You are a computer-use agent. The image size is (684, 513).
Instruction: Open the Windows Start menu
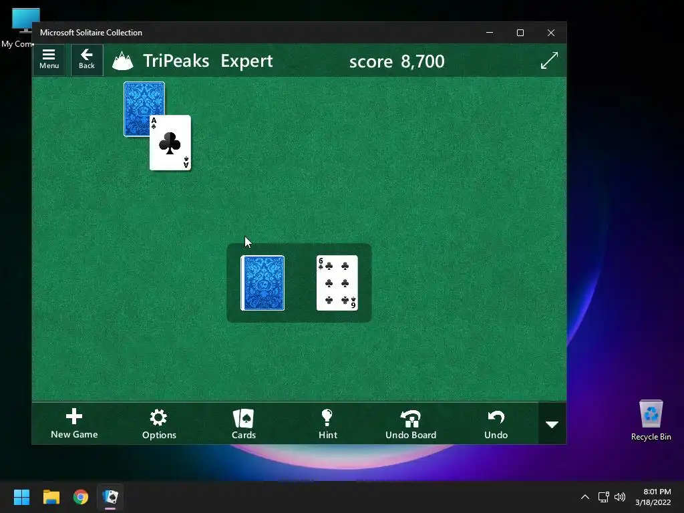pyautogui.click(x=21, y=497)
